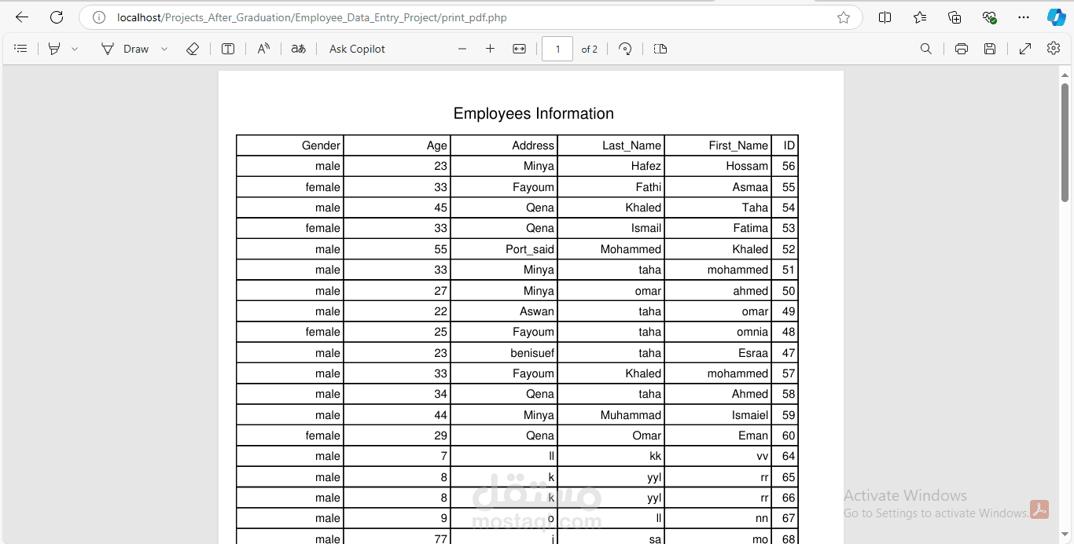The height and width of the screenshot is (544, 1074).
Task: Select the Draw tool
Action: point(125,49)
